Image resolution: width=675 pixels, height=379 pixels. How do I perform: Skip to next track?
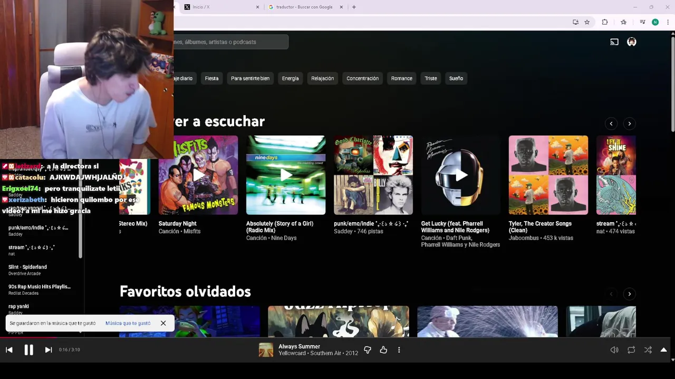pyautogui.click(x=48, y=350)
